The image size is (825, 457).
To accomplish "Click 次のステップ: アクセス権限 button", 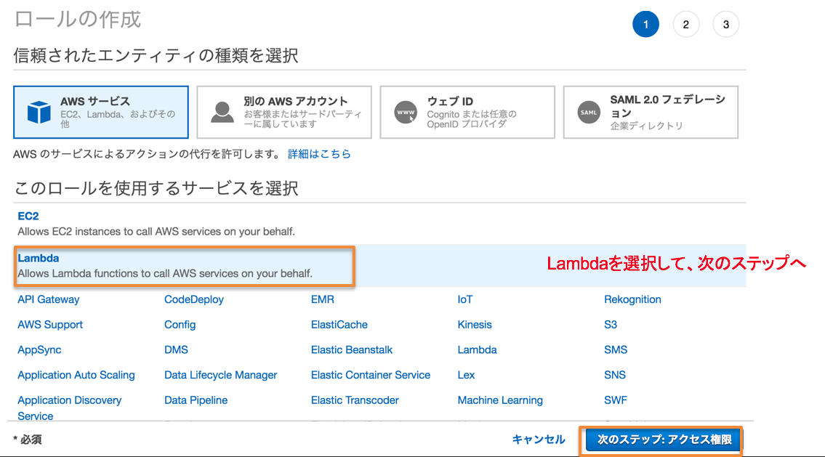I will click(664, 440).
